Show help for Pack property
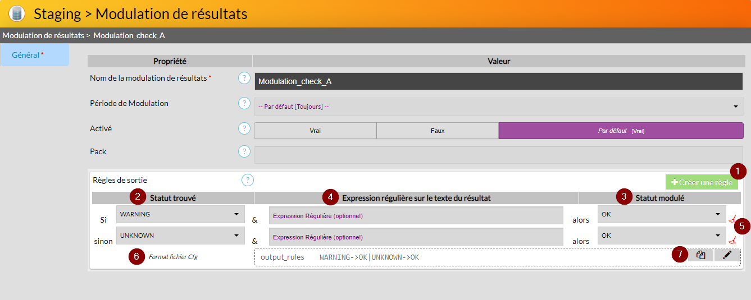 tap(244, 151)
